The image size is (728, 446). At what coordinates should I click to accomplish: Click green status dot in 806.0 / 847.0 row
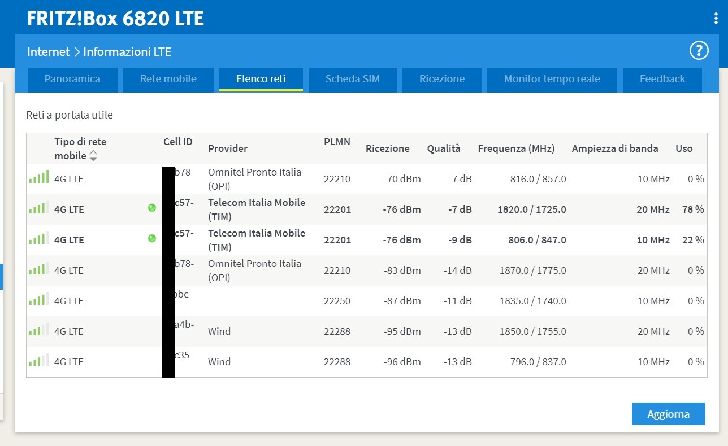(151, 238)
